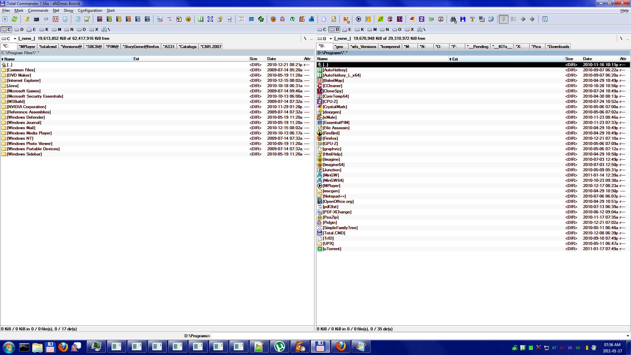Open the Mark menu
This screenshot has width=631, height=355.
(x=19, y=11)
